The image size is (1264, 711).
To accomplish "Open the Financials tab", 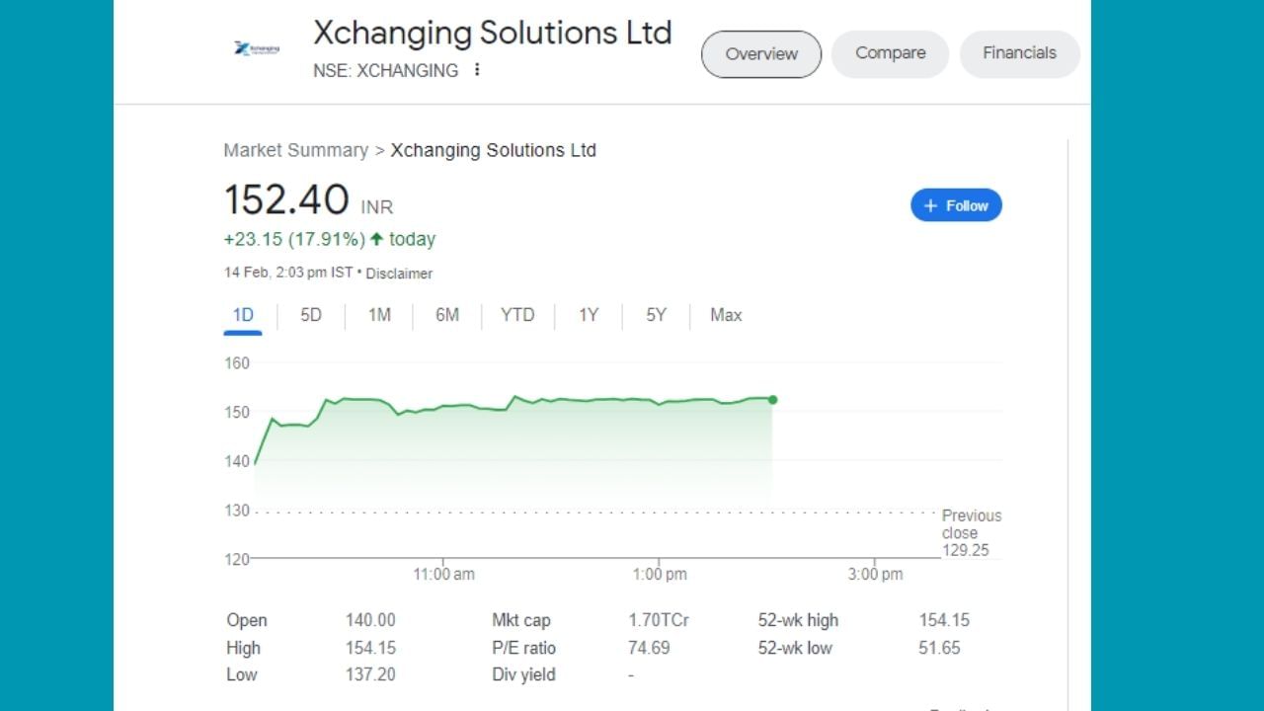I will [1019, 53].
